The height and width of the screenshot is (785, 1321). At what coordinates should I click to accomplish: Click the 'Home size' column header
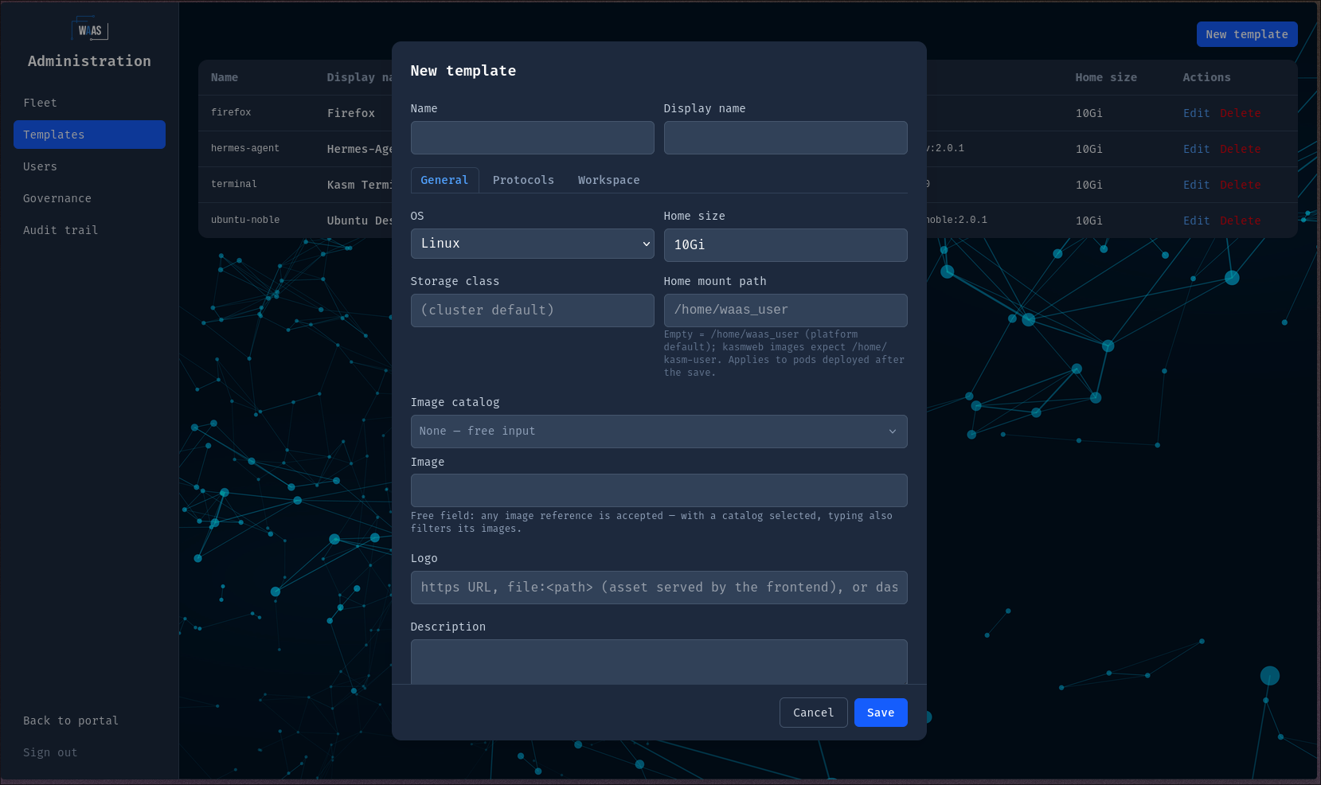1106,77
